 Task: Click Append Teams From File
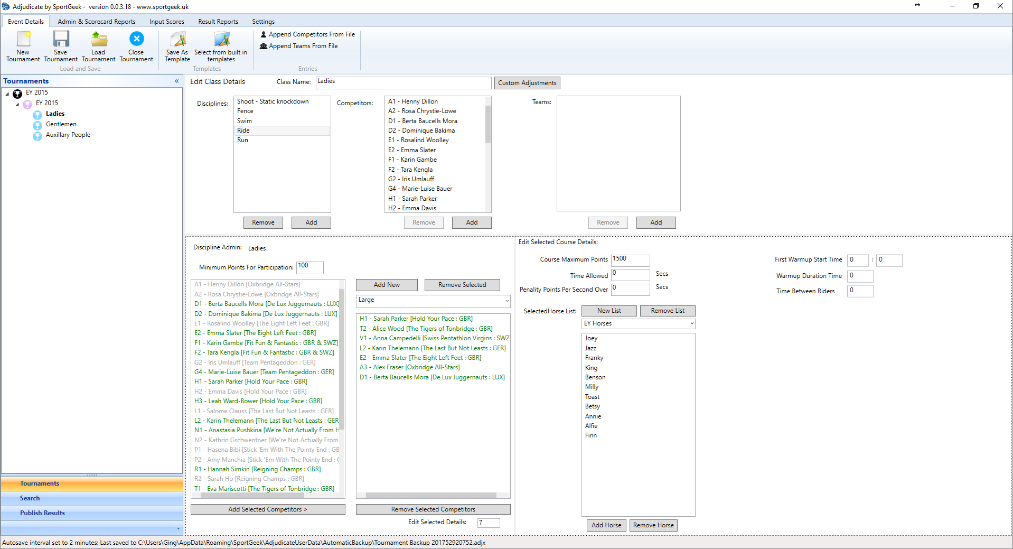coord(299,46)
